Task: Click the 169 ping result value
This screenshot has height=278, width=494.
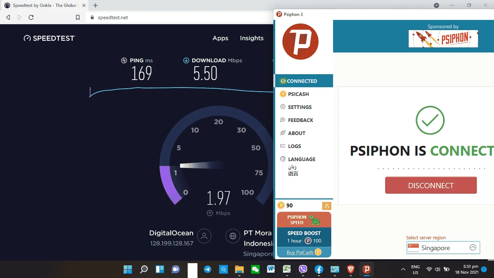Action: click(141, 74)
